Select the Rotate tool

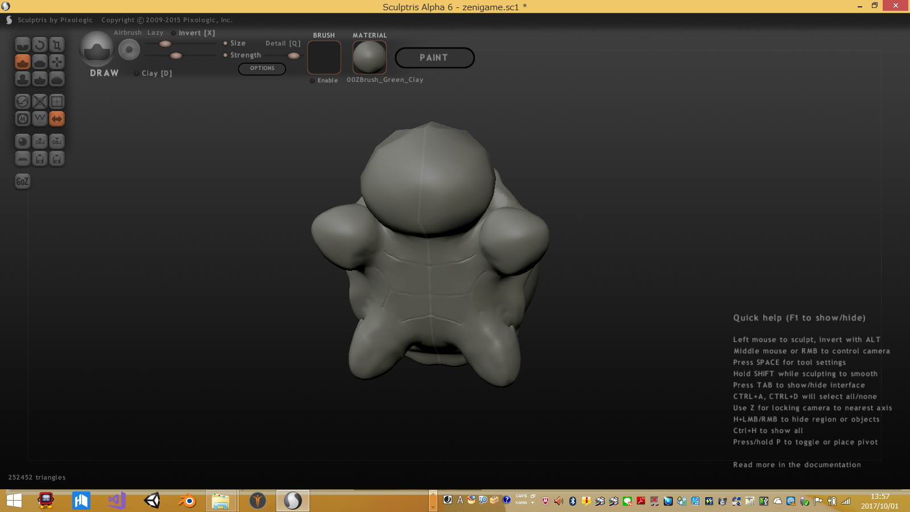point(40,45)
